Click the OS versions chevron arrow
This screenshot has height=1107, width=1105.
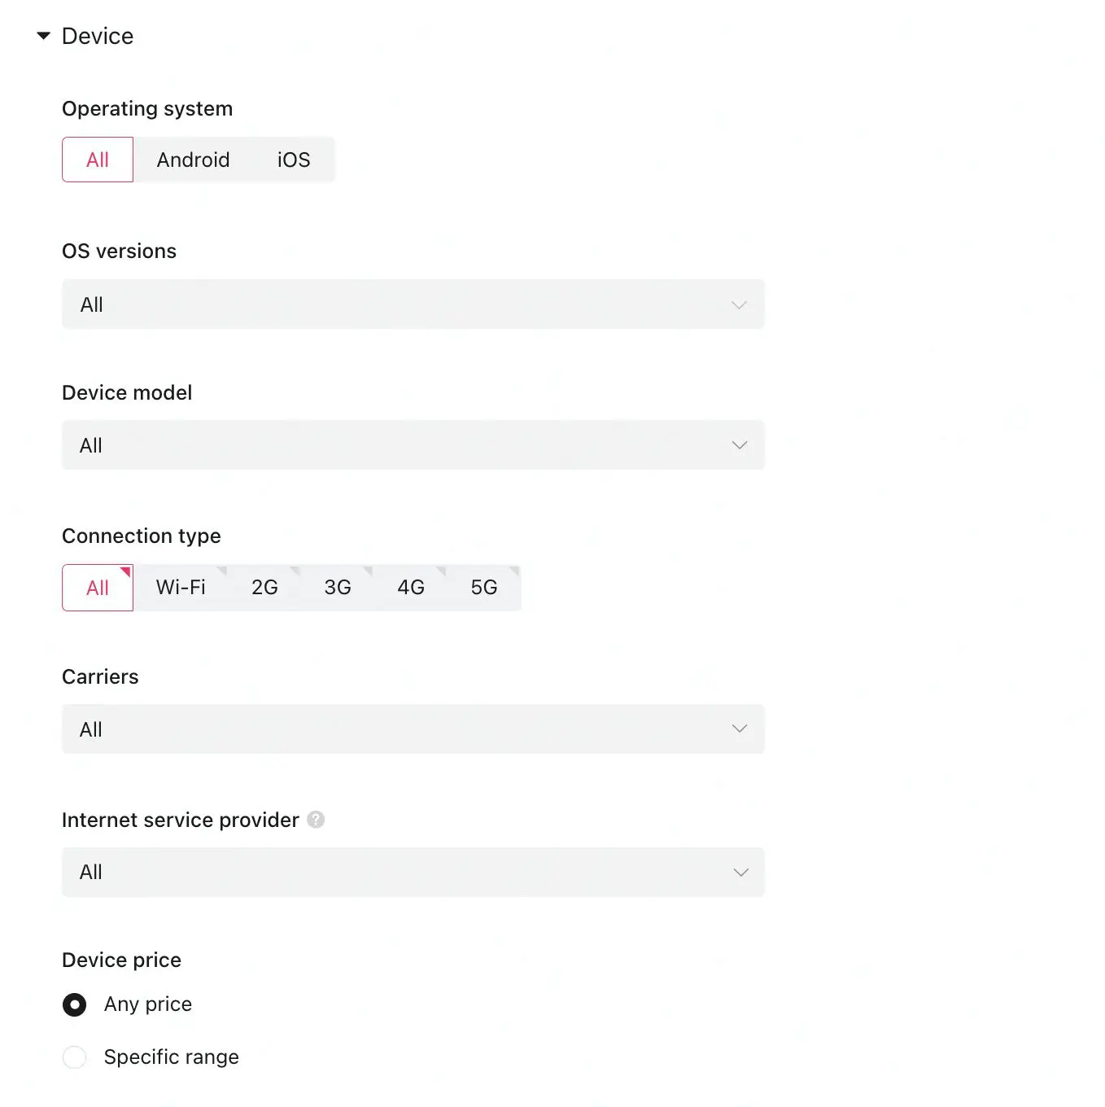click(x=739, y=305)
